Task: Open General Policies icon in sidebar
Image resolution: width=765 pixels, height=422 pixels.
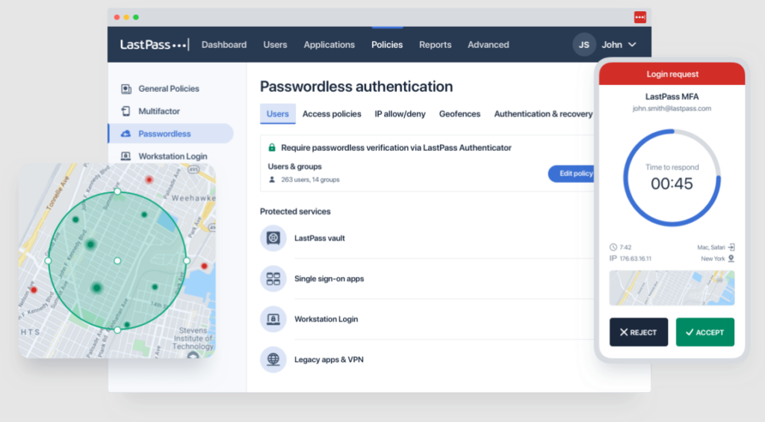Action: coord(126,89)
